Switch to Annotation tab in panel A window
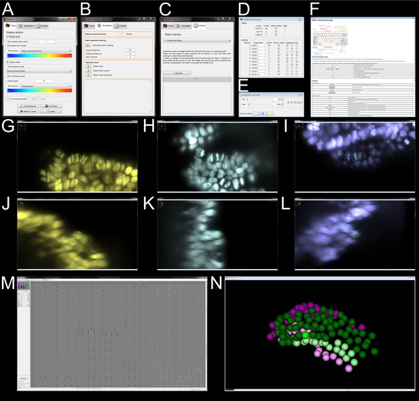The image size is (419, 401). (26, 26)
